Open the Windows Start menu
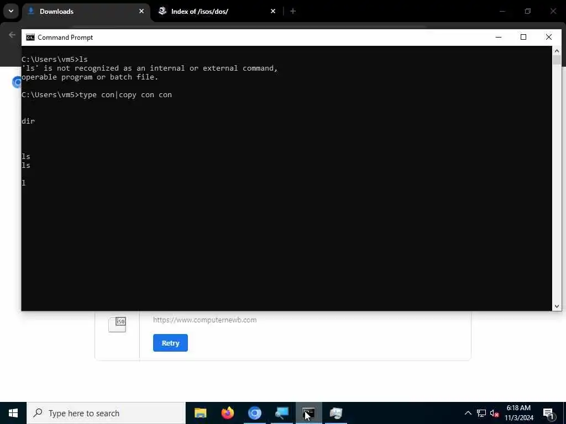 coord(13,413)
